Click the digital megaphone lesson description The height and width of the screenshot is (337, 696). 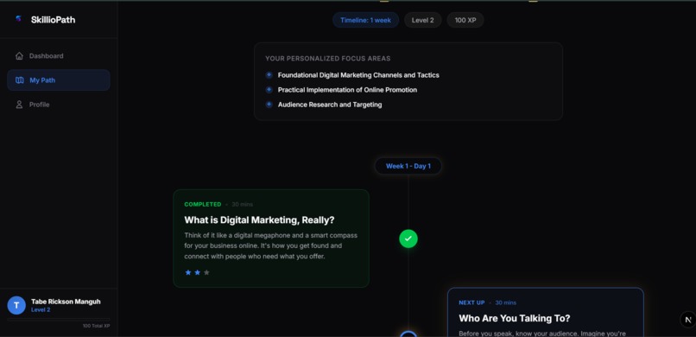(x=271, y=245)
